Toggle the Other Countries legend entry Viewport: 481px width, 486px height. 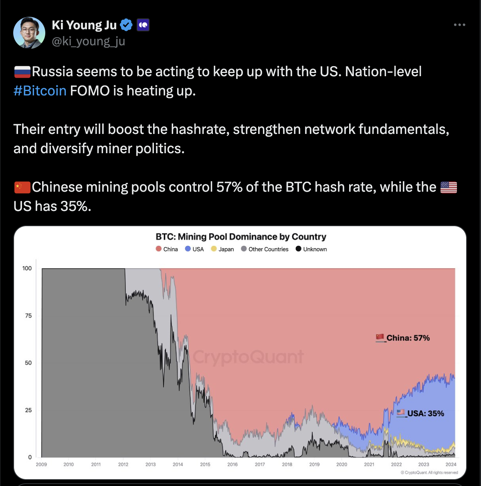(265, 249)
